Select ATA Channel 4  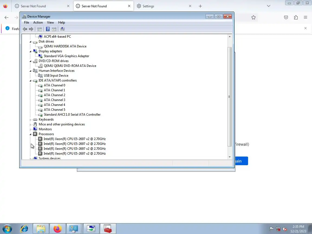(x=54, y=105)
